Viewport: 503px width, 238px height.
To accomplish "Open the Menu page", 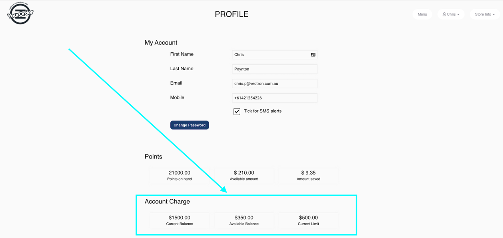I will (422, 14).
